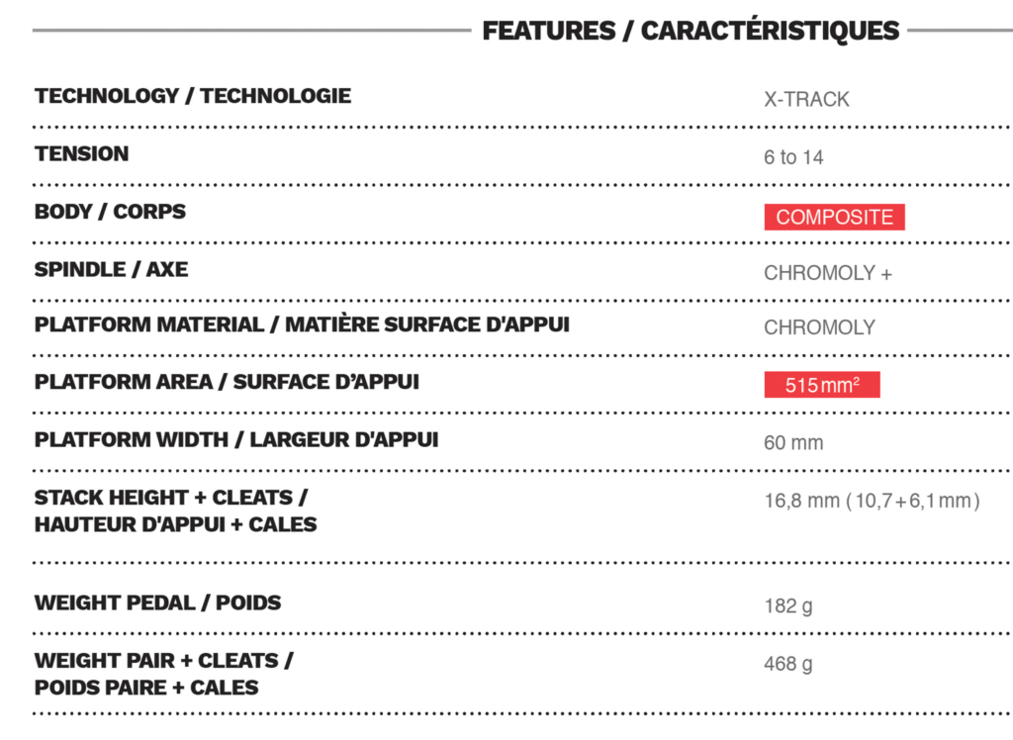Click the "CHROMOLY +" spindle value
1013x740 pixels.
827,274
